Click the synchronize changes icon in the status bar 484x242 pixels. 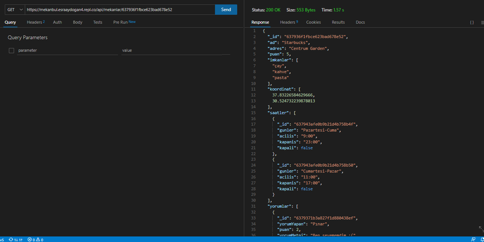coord(10,239)
